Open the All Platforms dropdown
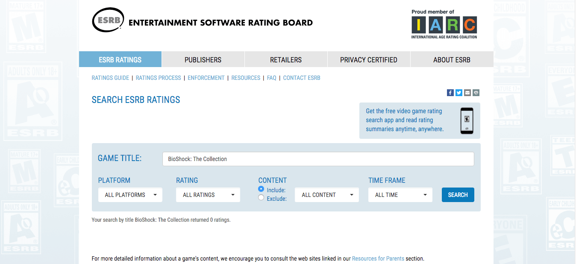This screenshot has width=576, height=264. [130, 195]
